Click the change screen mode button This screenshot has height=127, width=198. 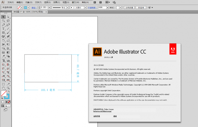[x=6, y=110]
